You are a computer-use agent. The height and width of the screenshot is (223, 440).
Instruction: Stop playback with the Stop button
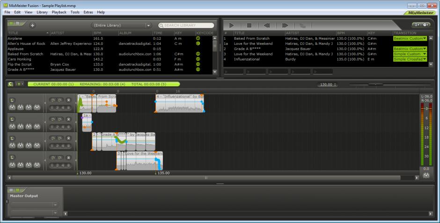(x=249, y=26)
